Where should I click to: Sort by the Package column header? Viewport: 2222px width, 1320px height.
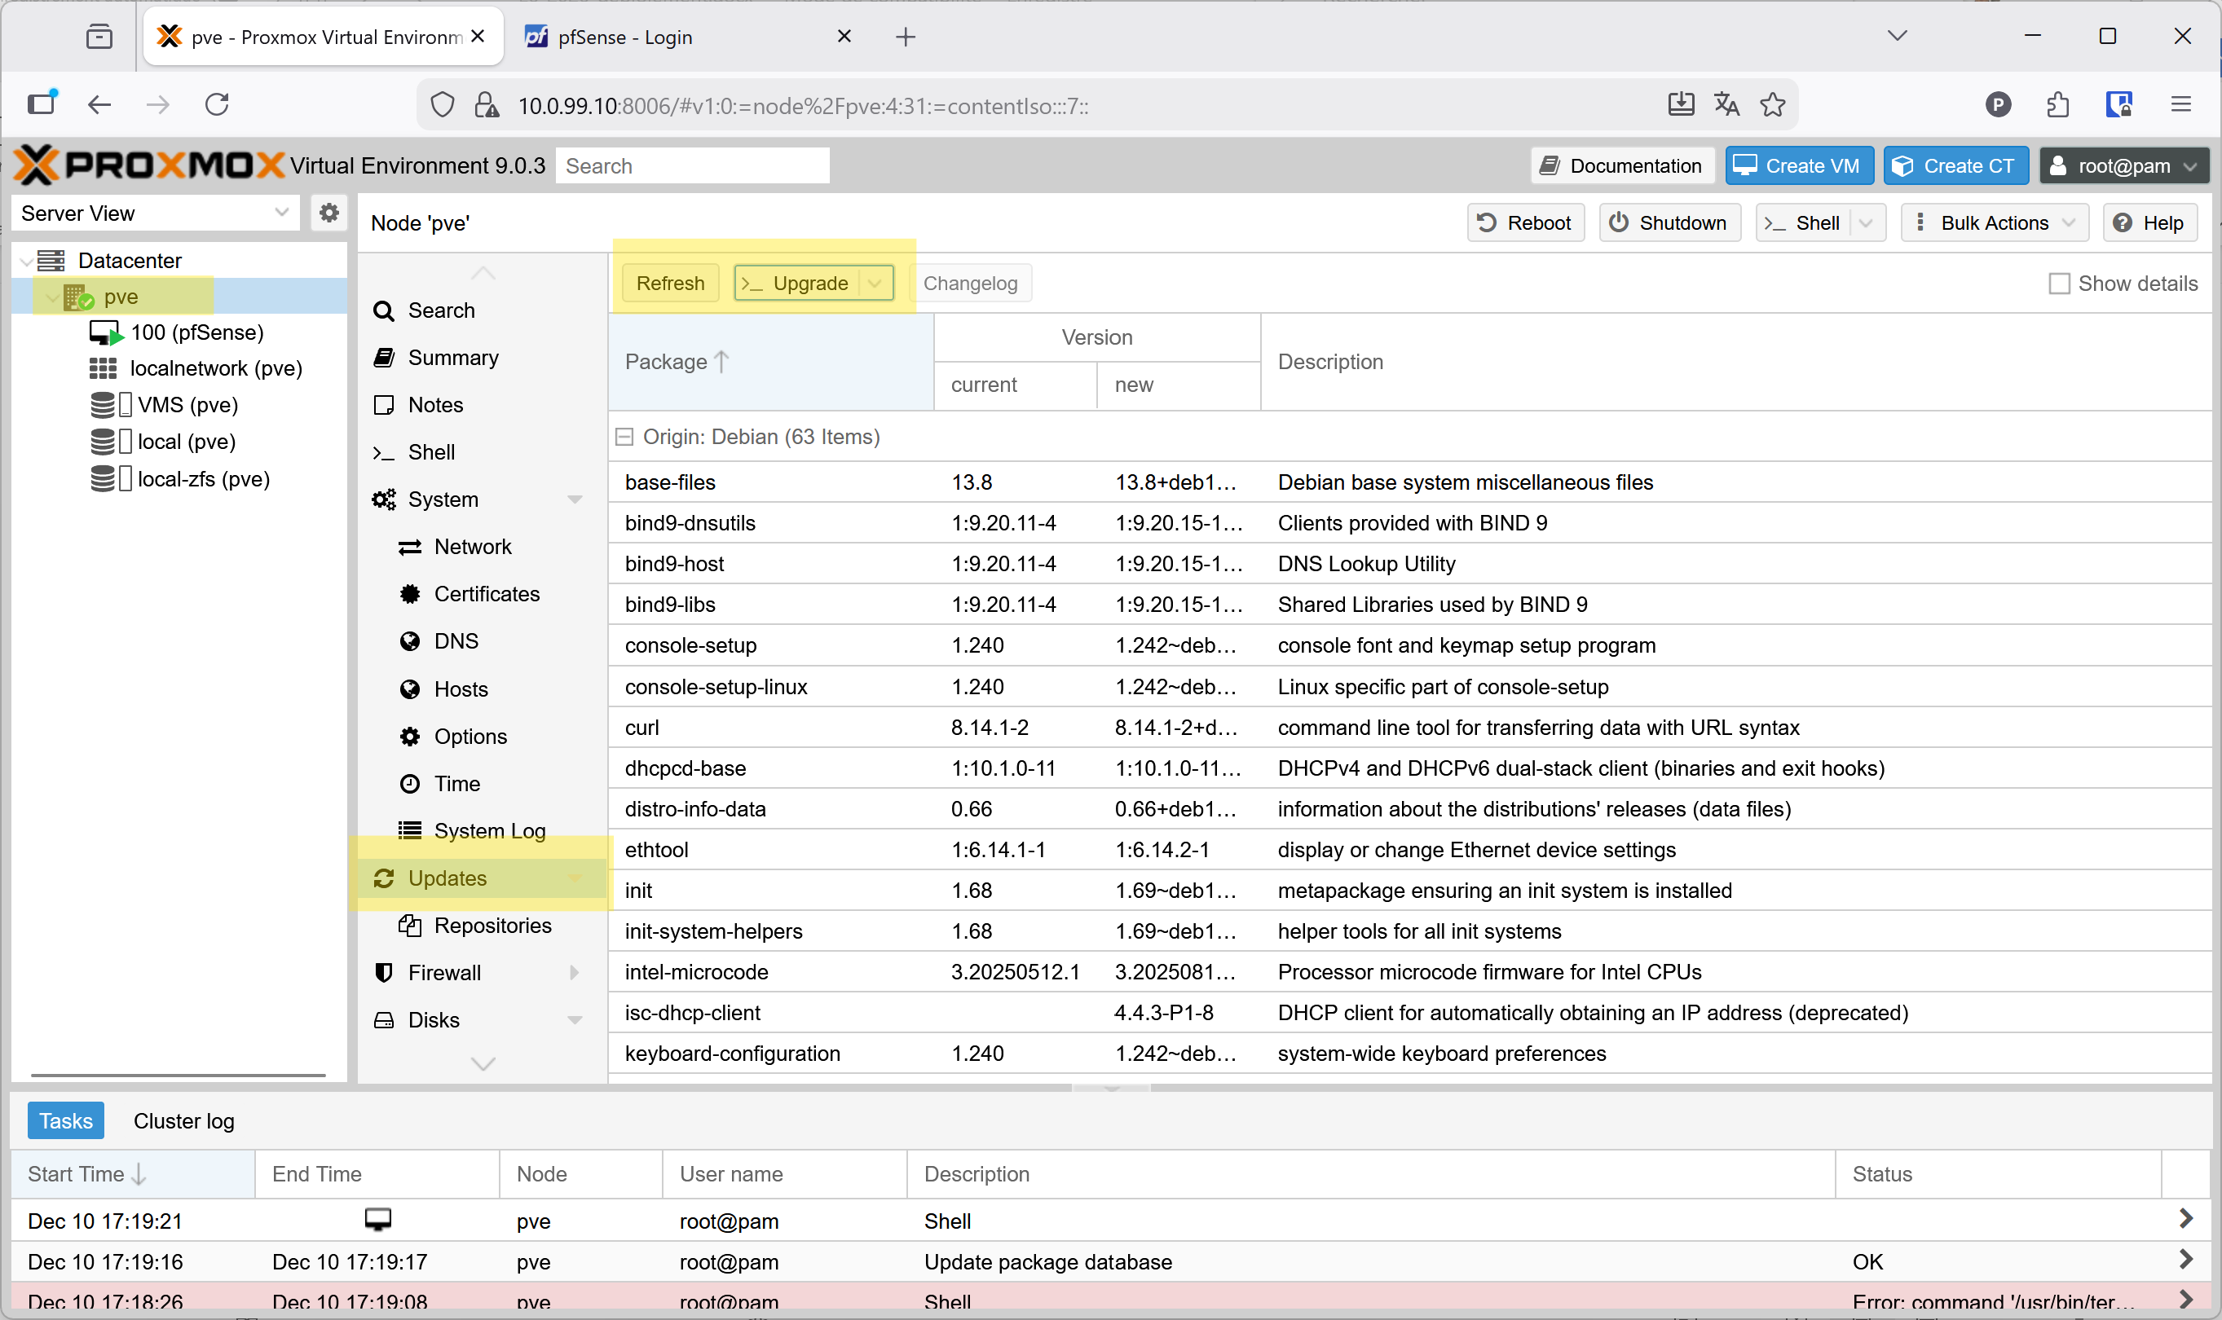click(x=770, y=362)
